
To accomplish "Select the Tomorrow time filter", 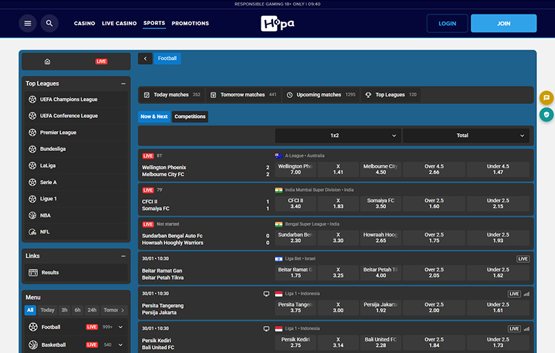I will click(110, 310).
